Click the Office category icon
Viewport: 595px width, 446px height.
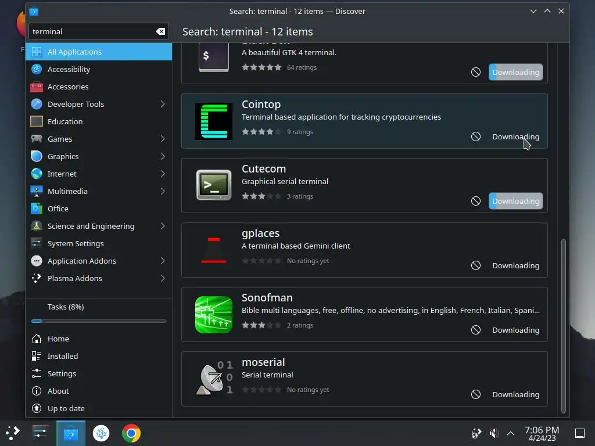[x=37, y=208]
